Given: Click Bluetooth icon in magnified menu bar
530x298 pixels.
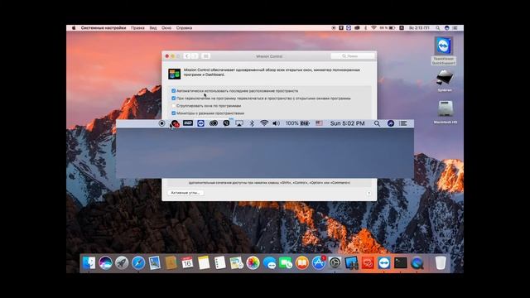Looking at the screenshot, I should click(x=252, y=123).
